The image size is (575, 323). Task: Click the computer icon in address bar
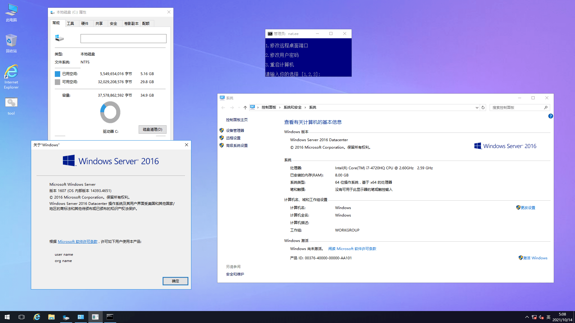pyautogui.click(x=252, y=107)
